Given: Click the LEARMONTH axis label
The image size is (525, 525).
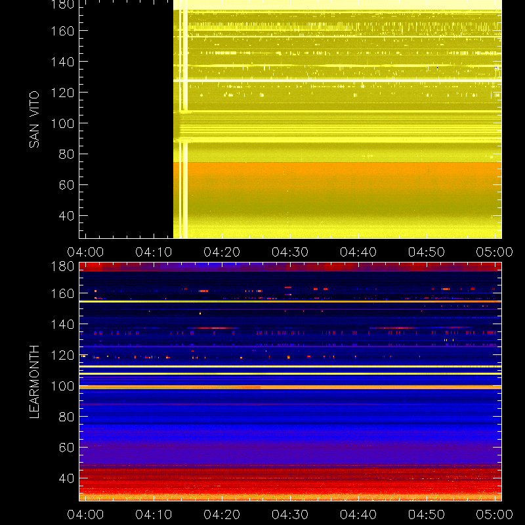Looking at the screenshot, I should click(34, 382).
